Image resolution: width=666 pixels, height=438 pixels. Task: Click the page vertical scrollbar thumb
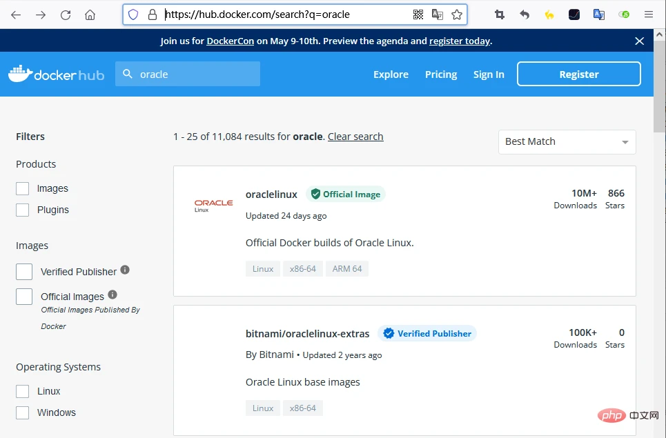click(x=660, y=87)
